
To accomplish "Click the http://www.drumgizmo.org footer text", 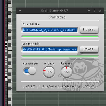I will click(x=60, y=86).
